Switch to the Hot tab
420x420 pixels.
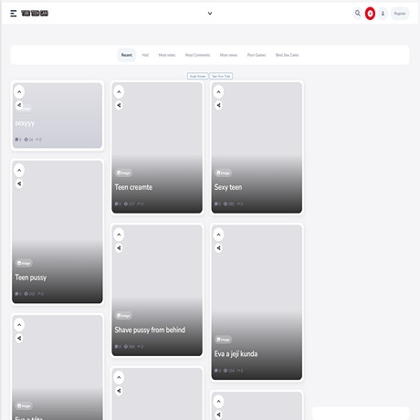click(145, 55)
